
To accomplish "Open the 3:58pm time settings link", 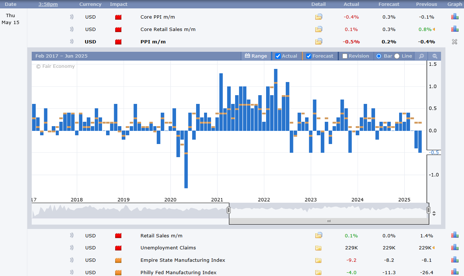I will pos(48,4).
